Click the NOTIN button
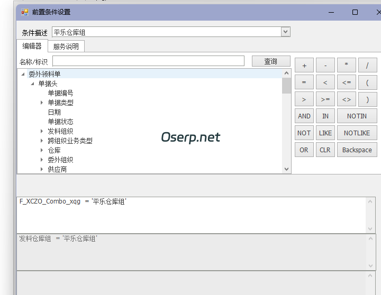Image resolution: width=381 pixels, height=295 pixels. point(357,116)
